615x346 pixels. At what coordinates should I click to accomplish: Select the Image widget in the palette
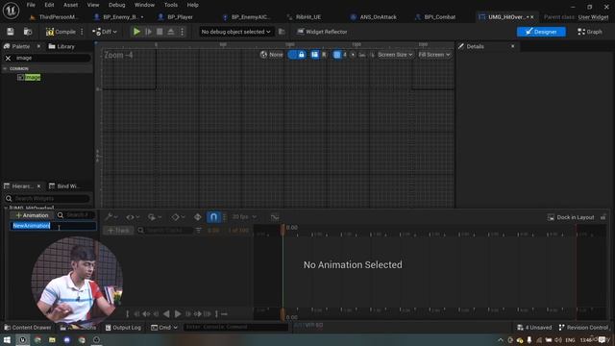point(29,77)
